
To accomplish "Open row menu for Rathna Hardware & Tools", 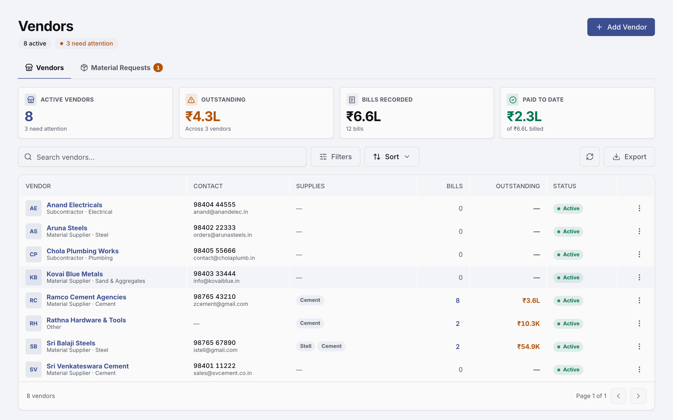I will [639, 324].
